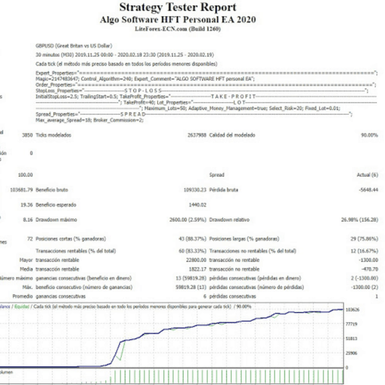Image resolution: width=385 pixels, height=385 pixels.
Task: Click the 'Strategy Tester Report' title
Action: pos(178,7)
